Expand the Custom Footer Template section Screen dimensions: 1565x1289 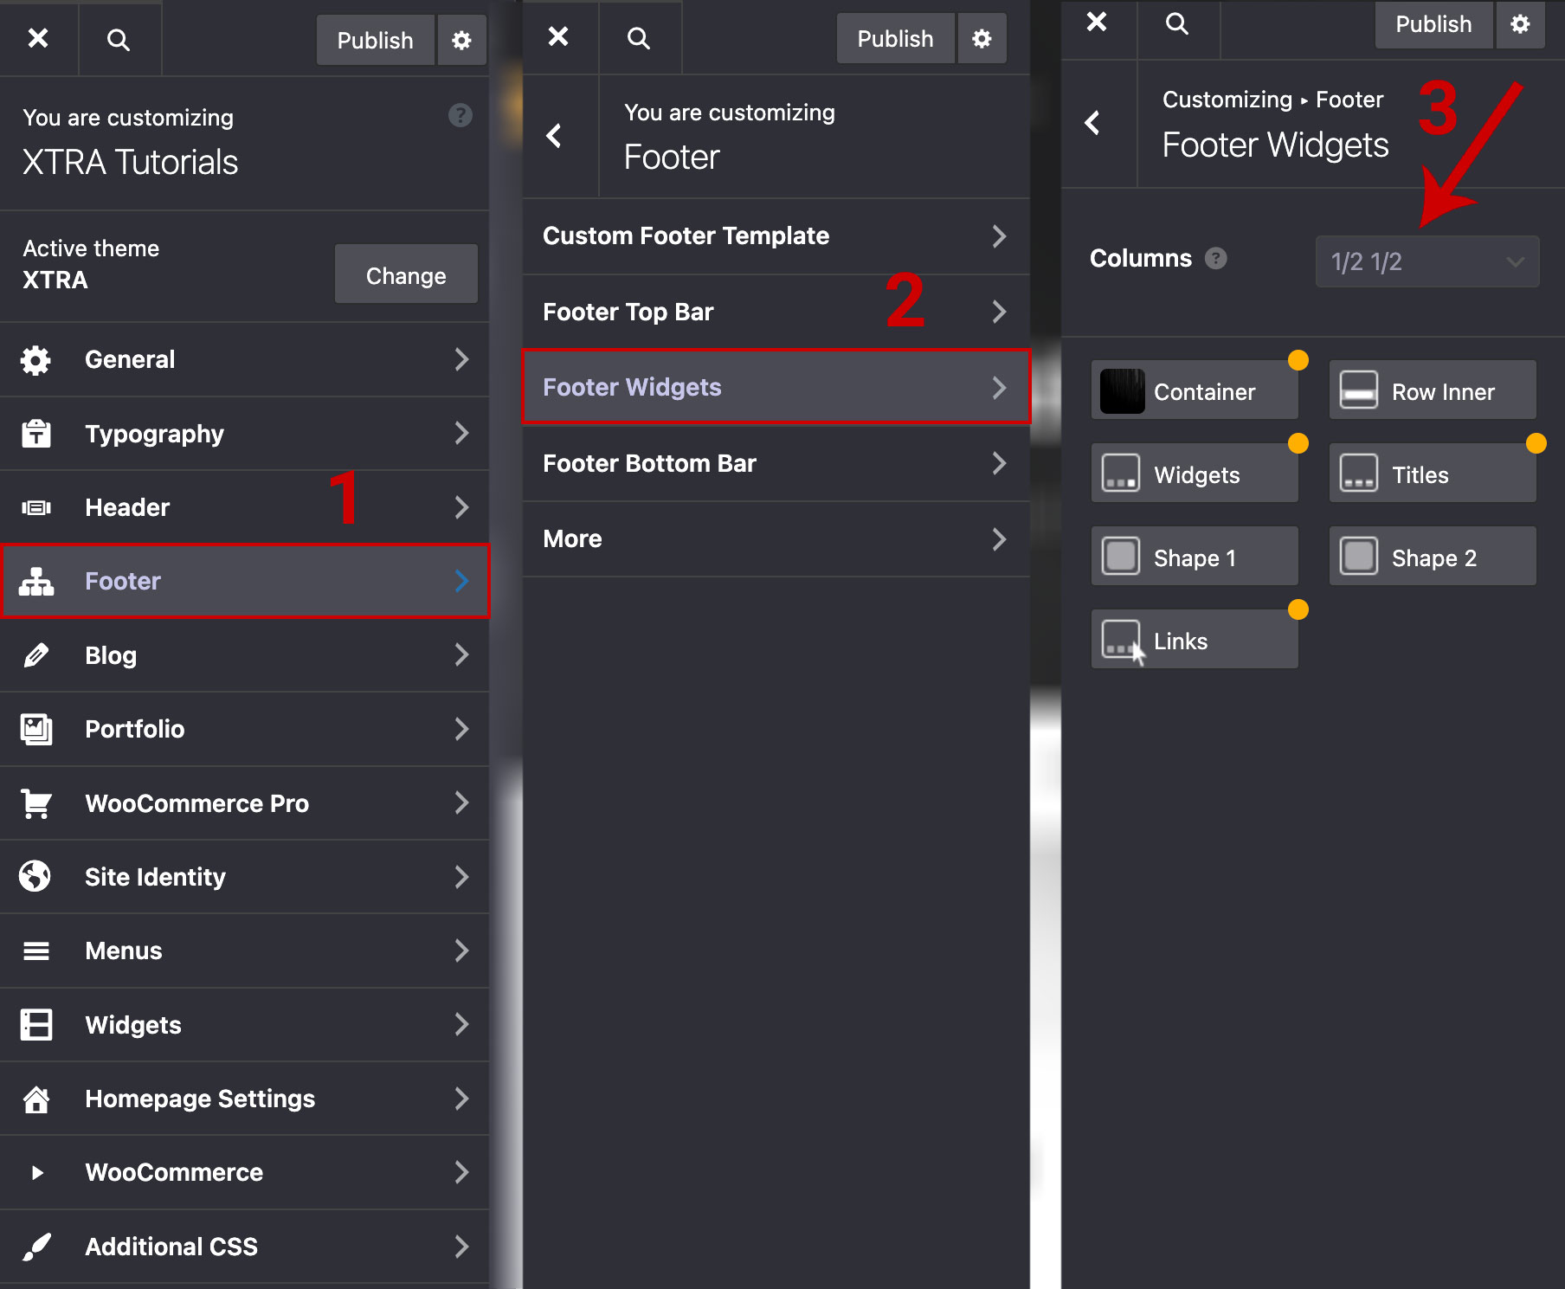point(775,236)
